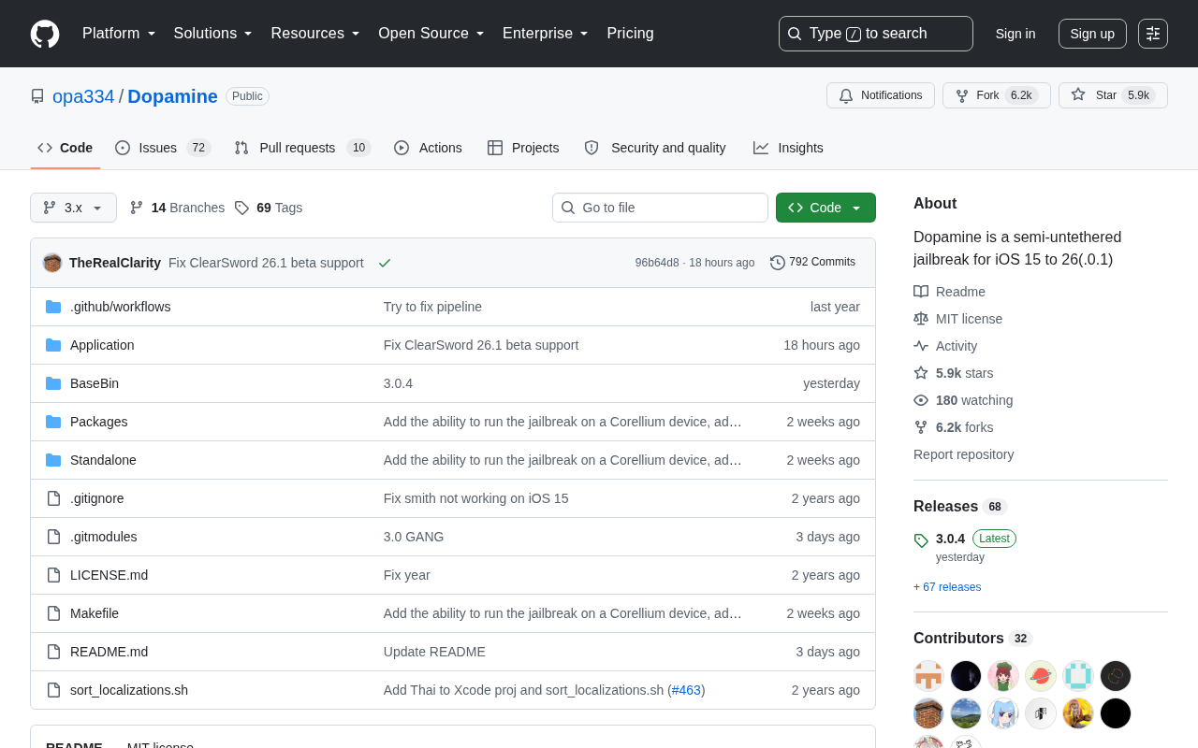Open the Resources dropdown
1198x748 pixels.
click(315, 34)
